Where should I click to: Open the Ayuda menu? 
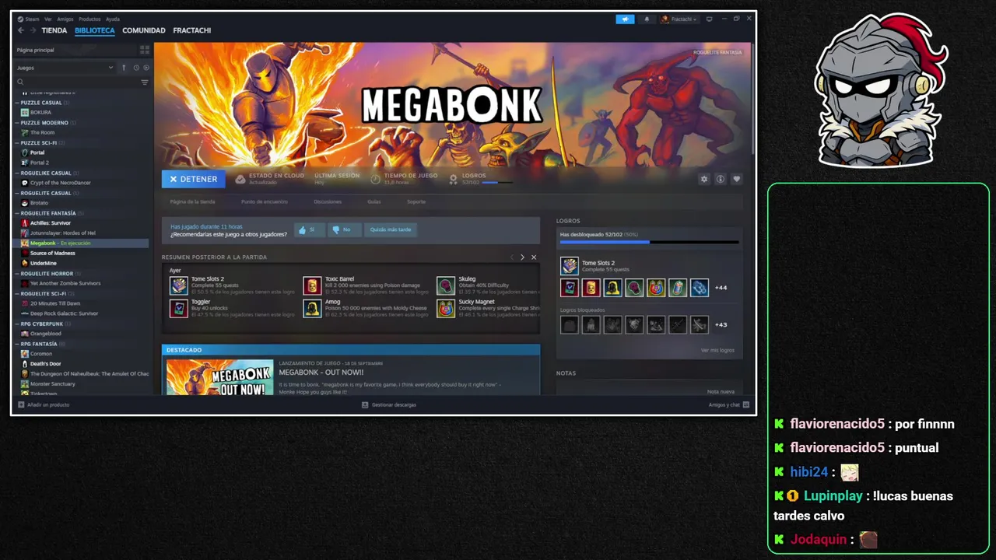[x=113, y=19]
